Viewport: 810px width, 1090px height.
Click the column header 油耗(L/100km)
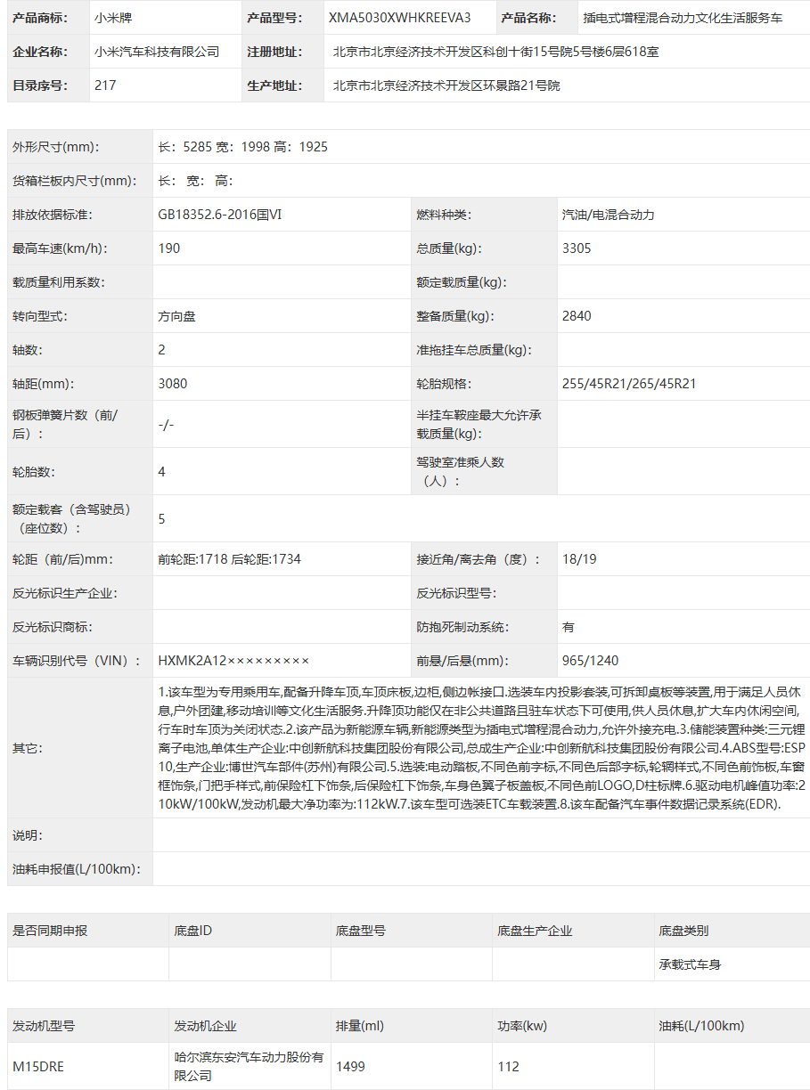point(701,1026)
